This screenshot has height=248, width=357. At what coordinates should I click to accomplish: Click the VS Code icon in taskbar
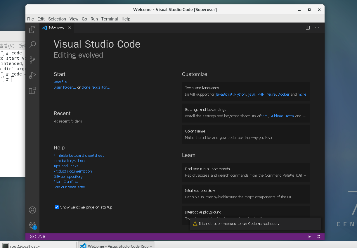click(83, 246)
